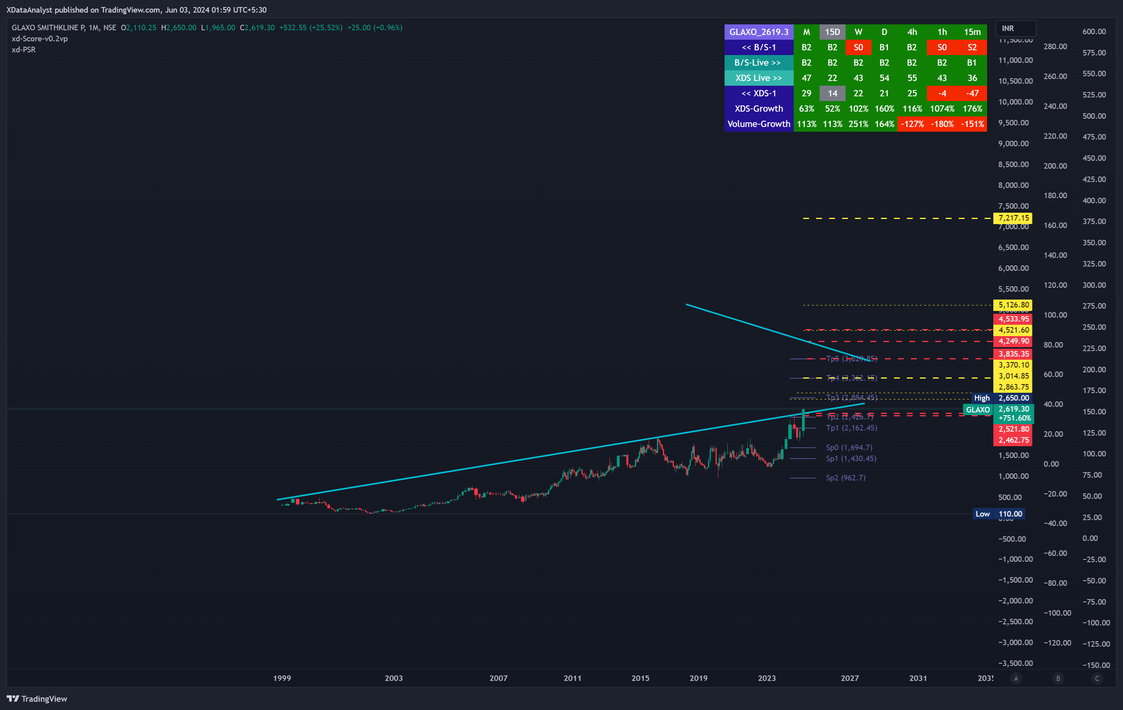Screen dimensions: 1123x710
Task: Click the 176% XDS-Growth cell
Action: tap(973, 109)
